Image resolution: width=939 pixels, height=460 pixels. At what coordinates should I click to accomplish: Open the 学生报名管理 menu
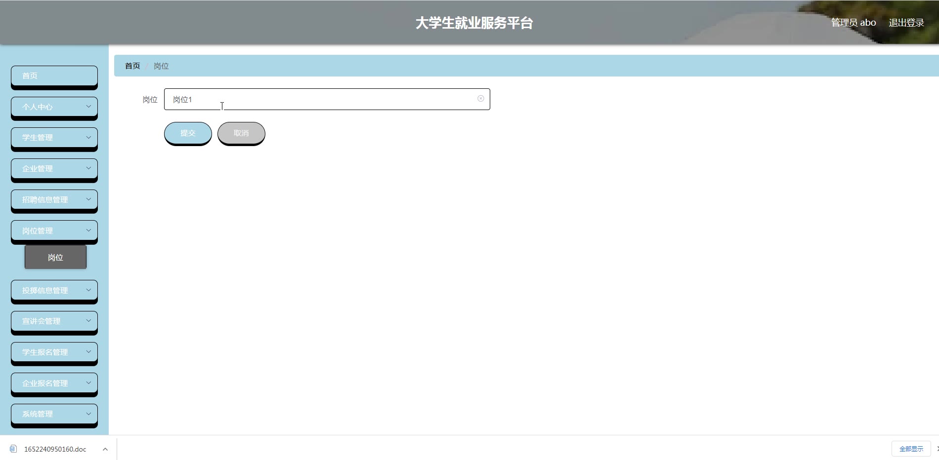pyautogui.click(x=54, y=352)
